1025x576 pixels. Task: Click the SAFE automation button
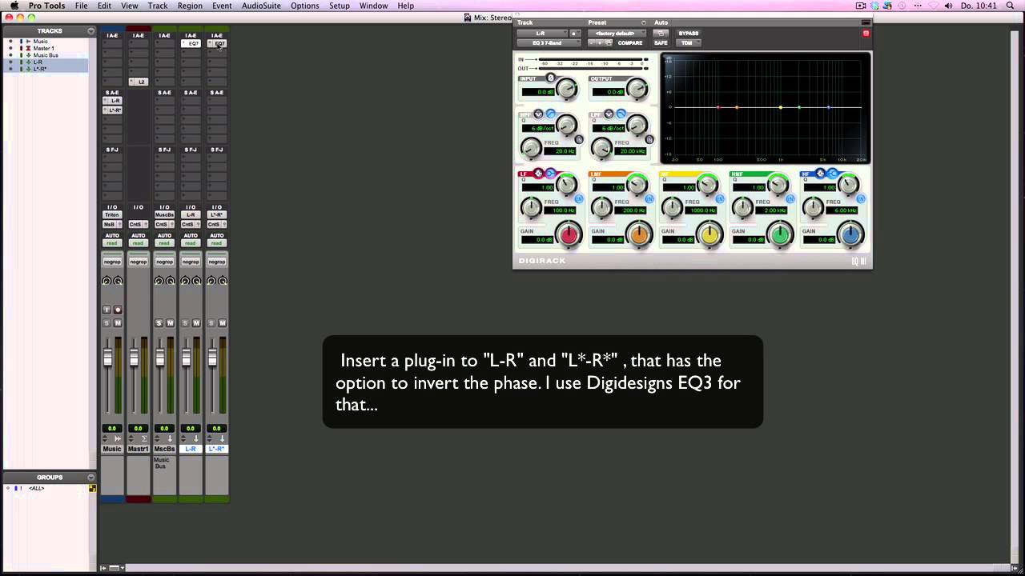point(661,42)
